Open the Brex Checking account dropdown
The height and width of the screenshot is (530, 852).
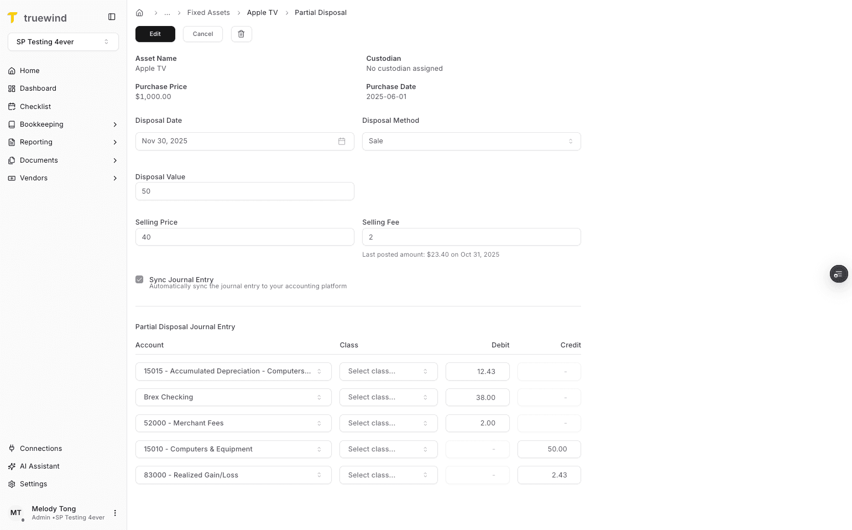point(233,397)
